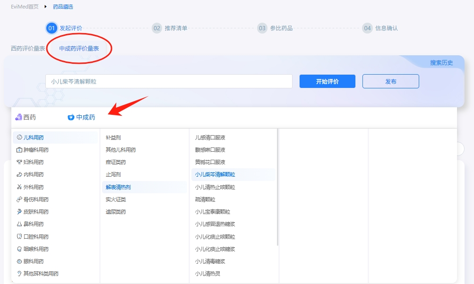Viewport: 474px width, 284px height.
Task: Click the 发布 button
Action: (x=390, y=81)
